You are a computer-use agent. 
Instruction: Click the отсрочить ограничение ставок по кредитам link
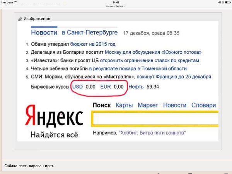click(x=149, y=61)
